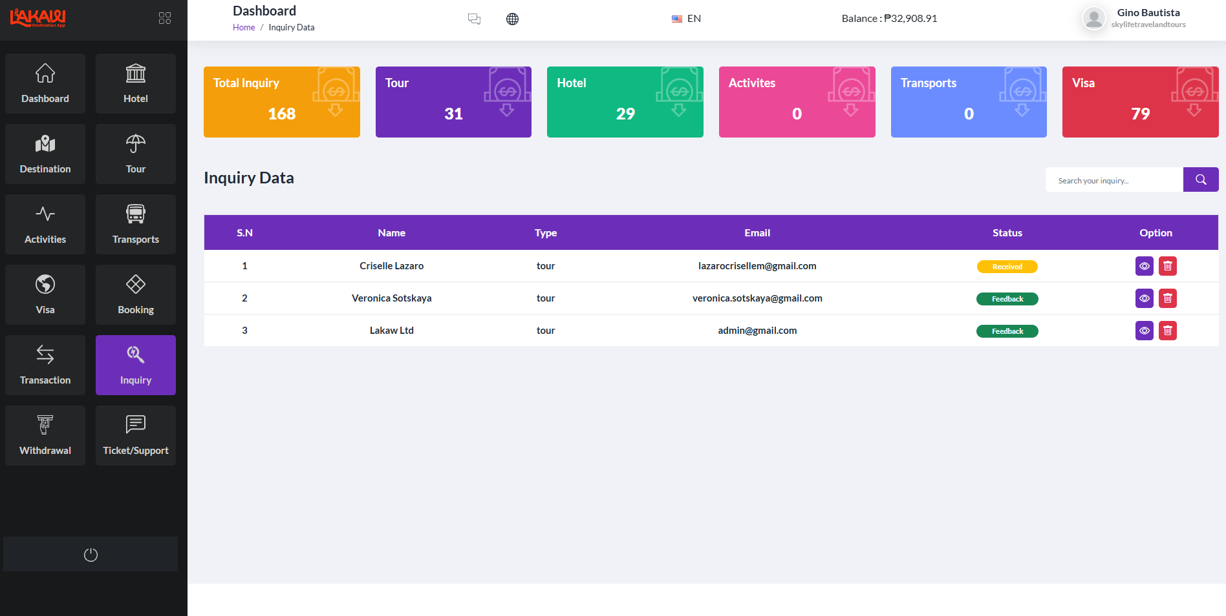
Task: Open the Destination sidebar tile
Action: [45, 154]
